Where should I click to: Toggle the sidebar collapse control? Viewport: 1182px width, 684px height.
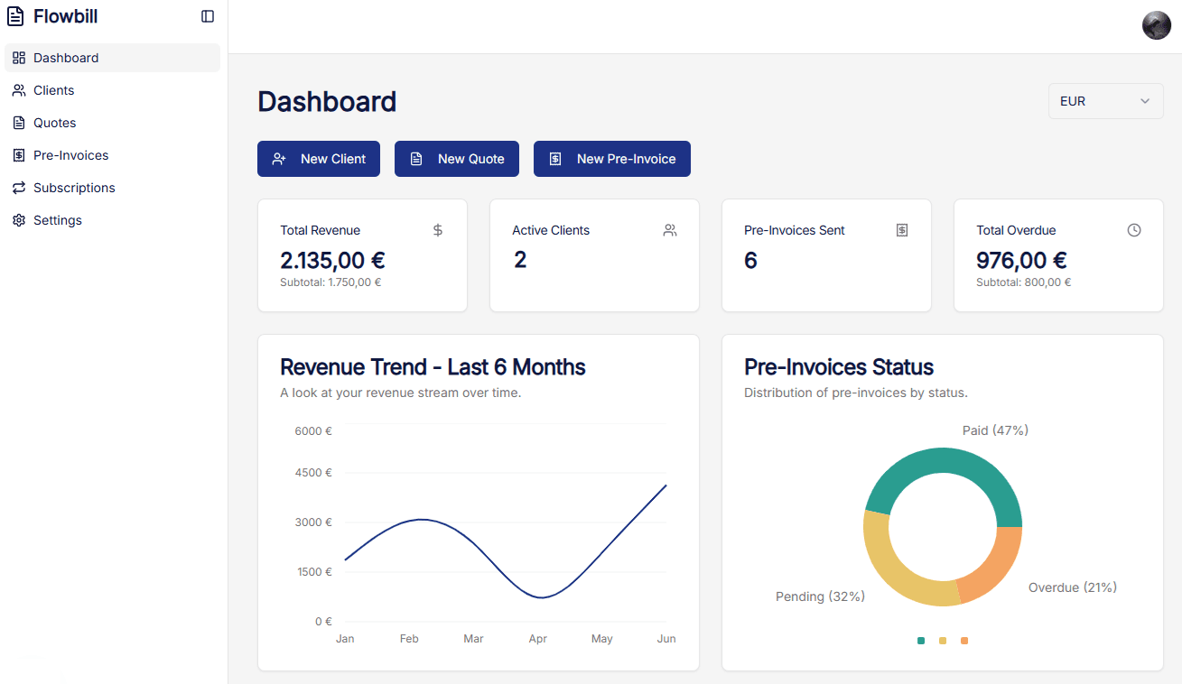208,15
